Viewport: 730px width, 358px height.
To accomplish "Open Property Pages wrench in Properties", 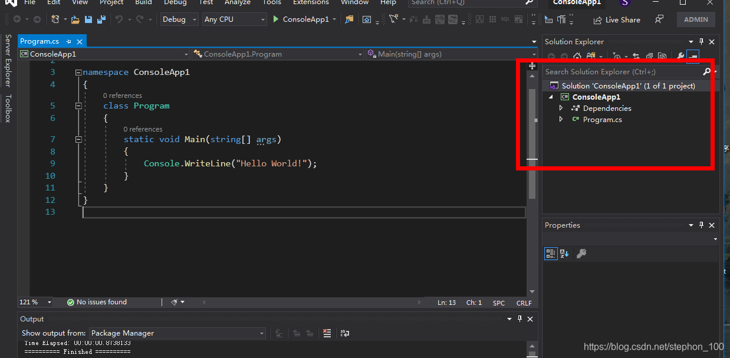I will (x=581, y=254).
